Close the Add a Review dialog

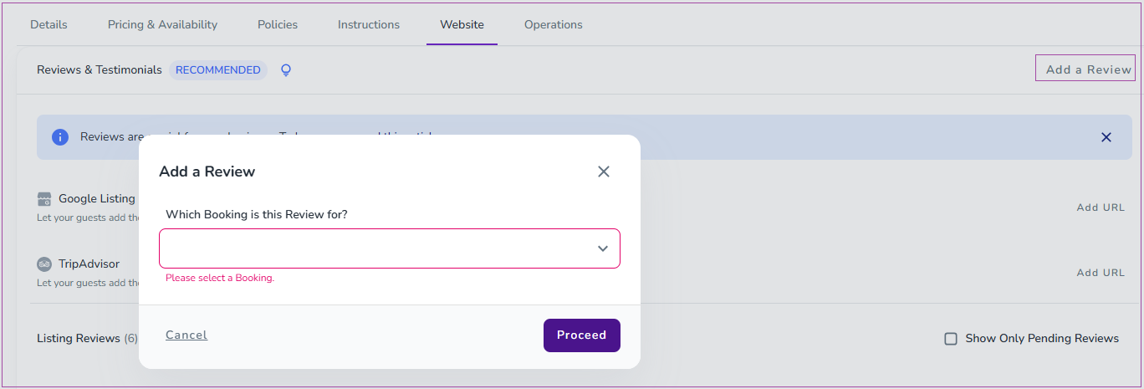[x=604, y=171]
